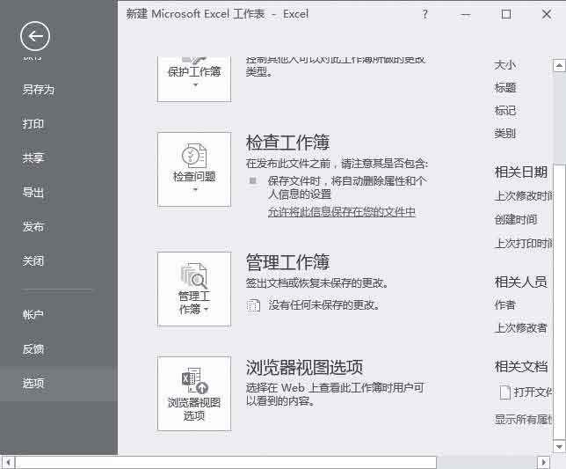
Task: Open 导出 (Export) page
Action: (x=33, y=193)
